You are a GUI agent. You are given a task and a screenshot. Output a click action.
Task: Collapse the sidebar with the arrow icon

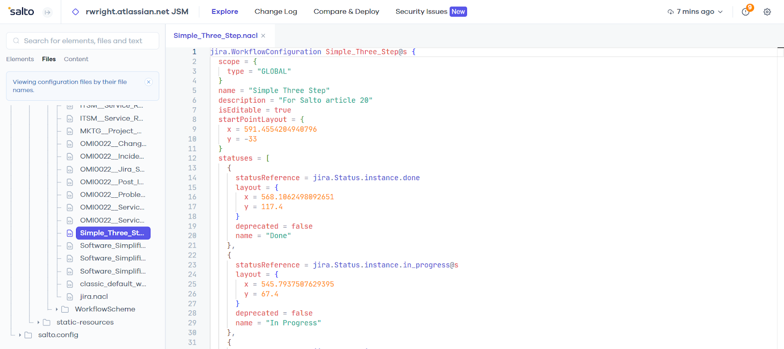tap(48, 12)
